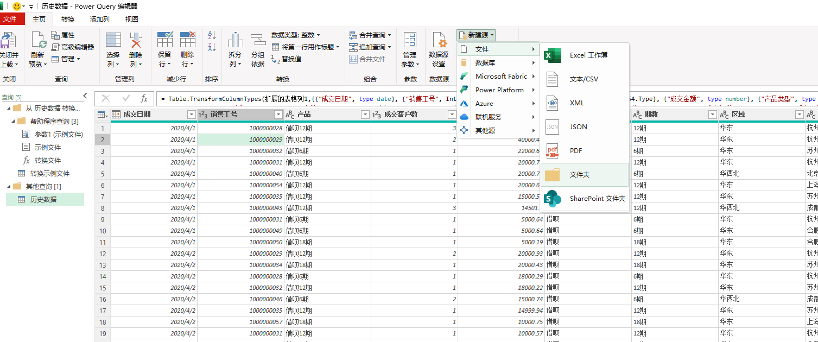The width and height of the screenshot is (818, 342).
Task: Open the 追加查询 Append Queries dropdown
Action: (370, 47)
